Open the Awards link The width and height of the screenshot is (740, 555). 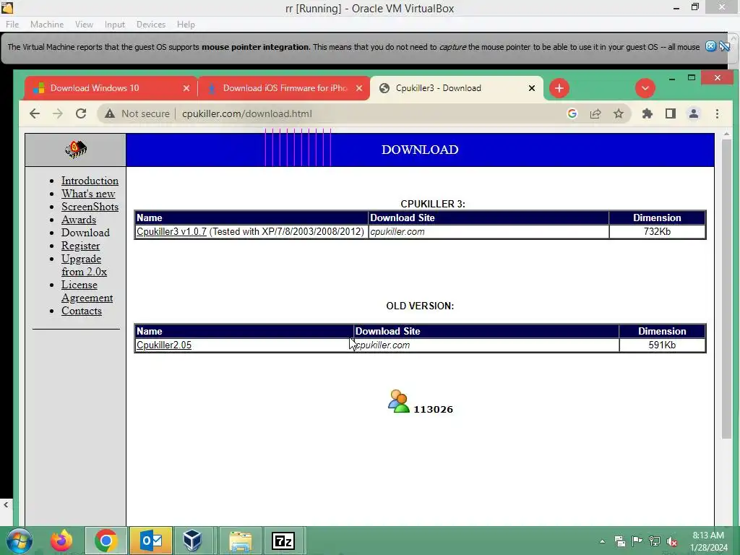point(79,220)
